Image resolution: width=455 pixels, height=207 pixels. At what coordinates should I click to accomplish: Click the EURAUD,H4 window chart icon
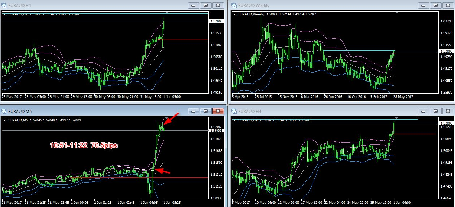coord(234,111)
